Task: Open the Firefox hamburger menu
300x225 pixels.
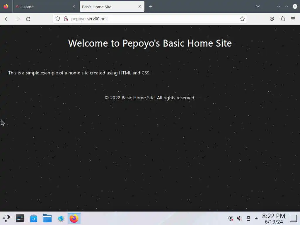Action: [293, 19]
